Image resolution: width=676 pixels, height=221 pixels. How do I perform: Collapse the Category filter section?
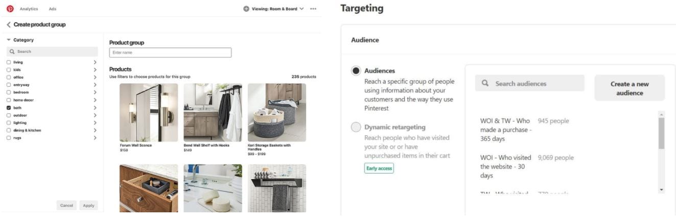pos(9,40)
